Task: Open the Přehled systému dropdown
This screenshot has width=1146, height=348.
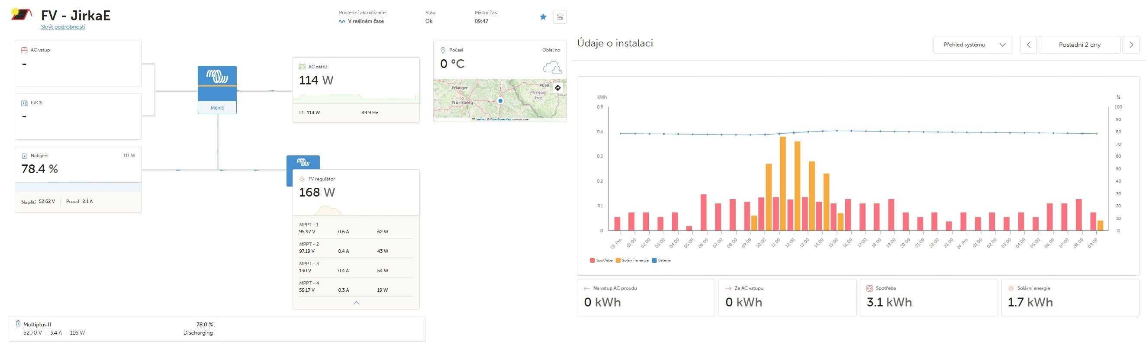Action: (x=972, y=45)
